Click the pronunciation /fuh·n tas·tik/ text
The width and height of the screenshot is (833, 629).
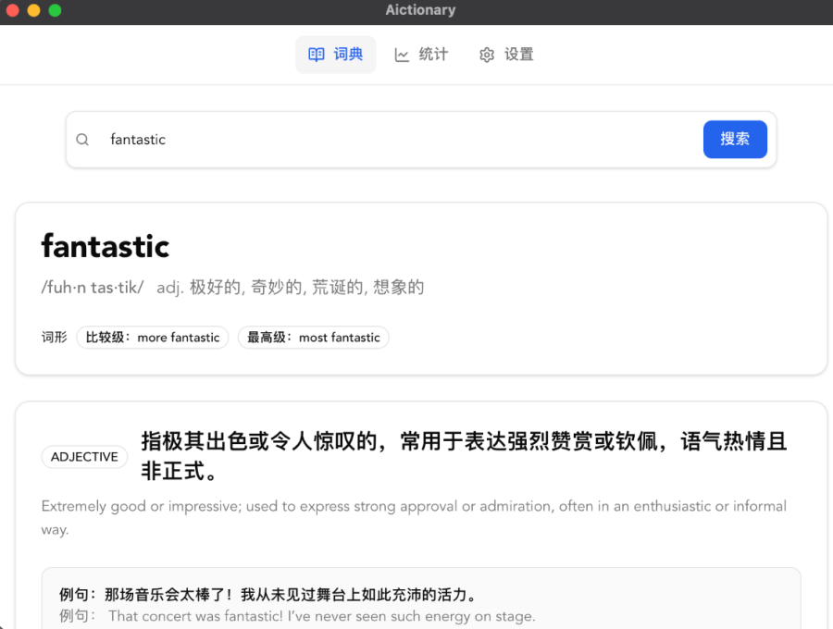93,287
